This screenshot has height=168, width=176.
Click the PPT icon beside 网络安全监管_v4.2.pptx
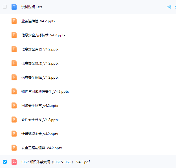14,105
